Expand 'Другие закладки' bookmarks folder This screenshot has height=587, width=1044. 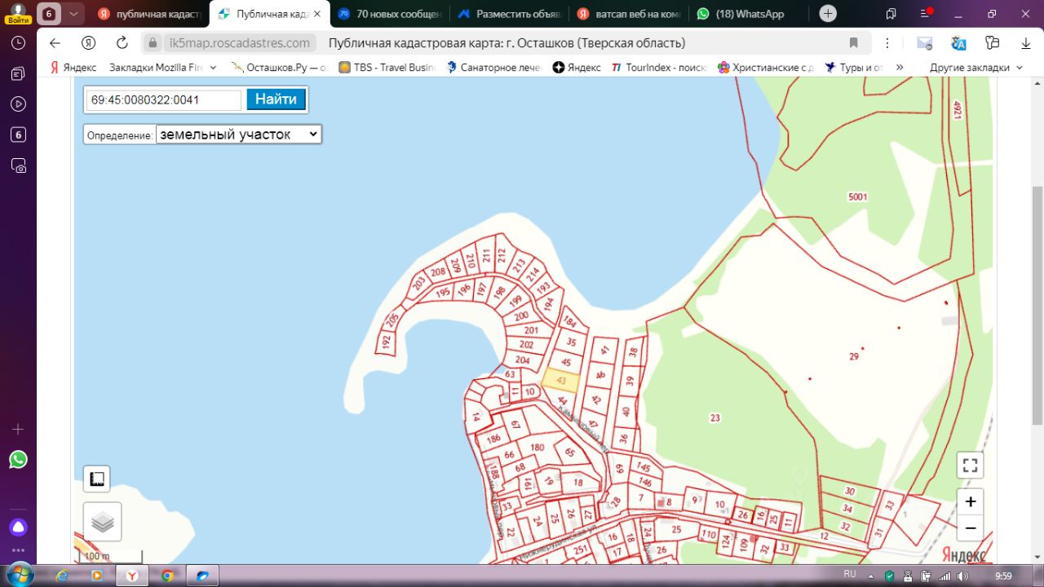[x=975, y=68]
